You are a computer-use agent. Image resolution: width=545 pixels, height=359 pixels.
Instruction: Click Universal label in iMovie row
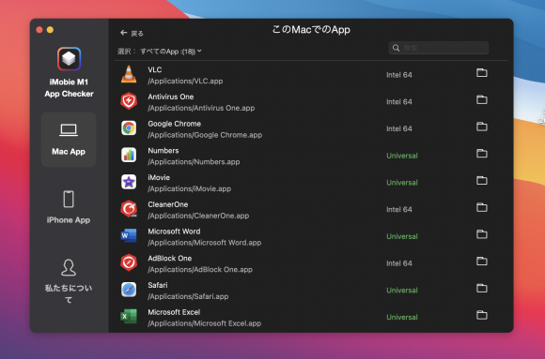point(402,183)
